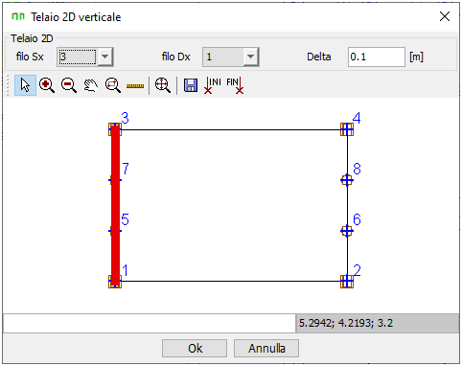Choose the pan hand tool

(91, 85)
